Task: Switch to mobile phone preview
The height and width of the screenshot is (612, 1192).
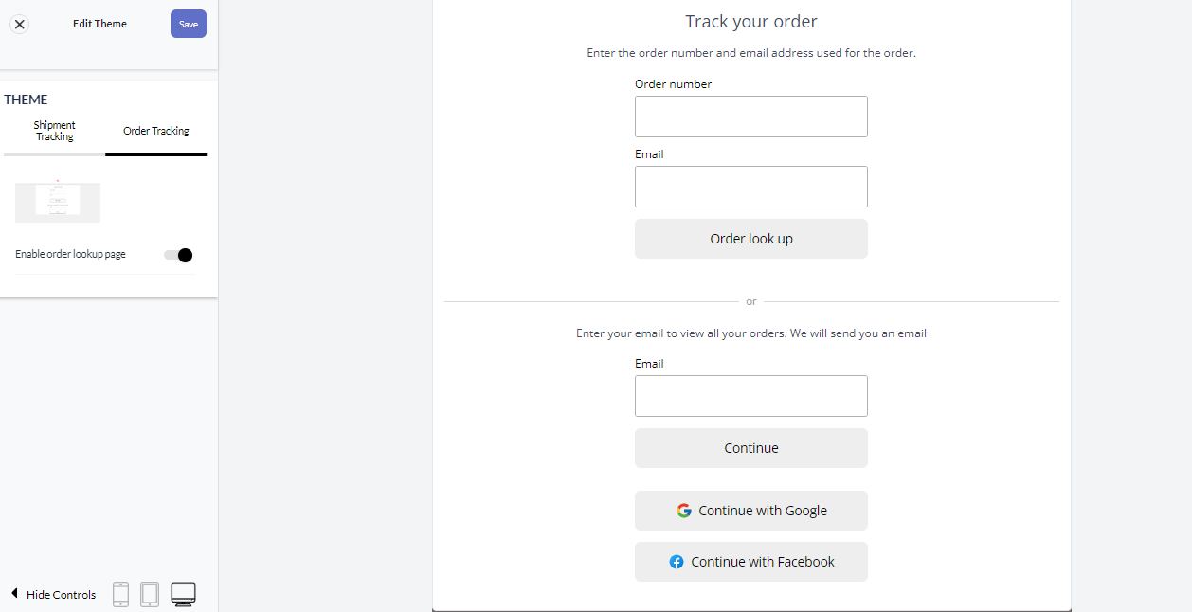Action: [120, 594]
